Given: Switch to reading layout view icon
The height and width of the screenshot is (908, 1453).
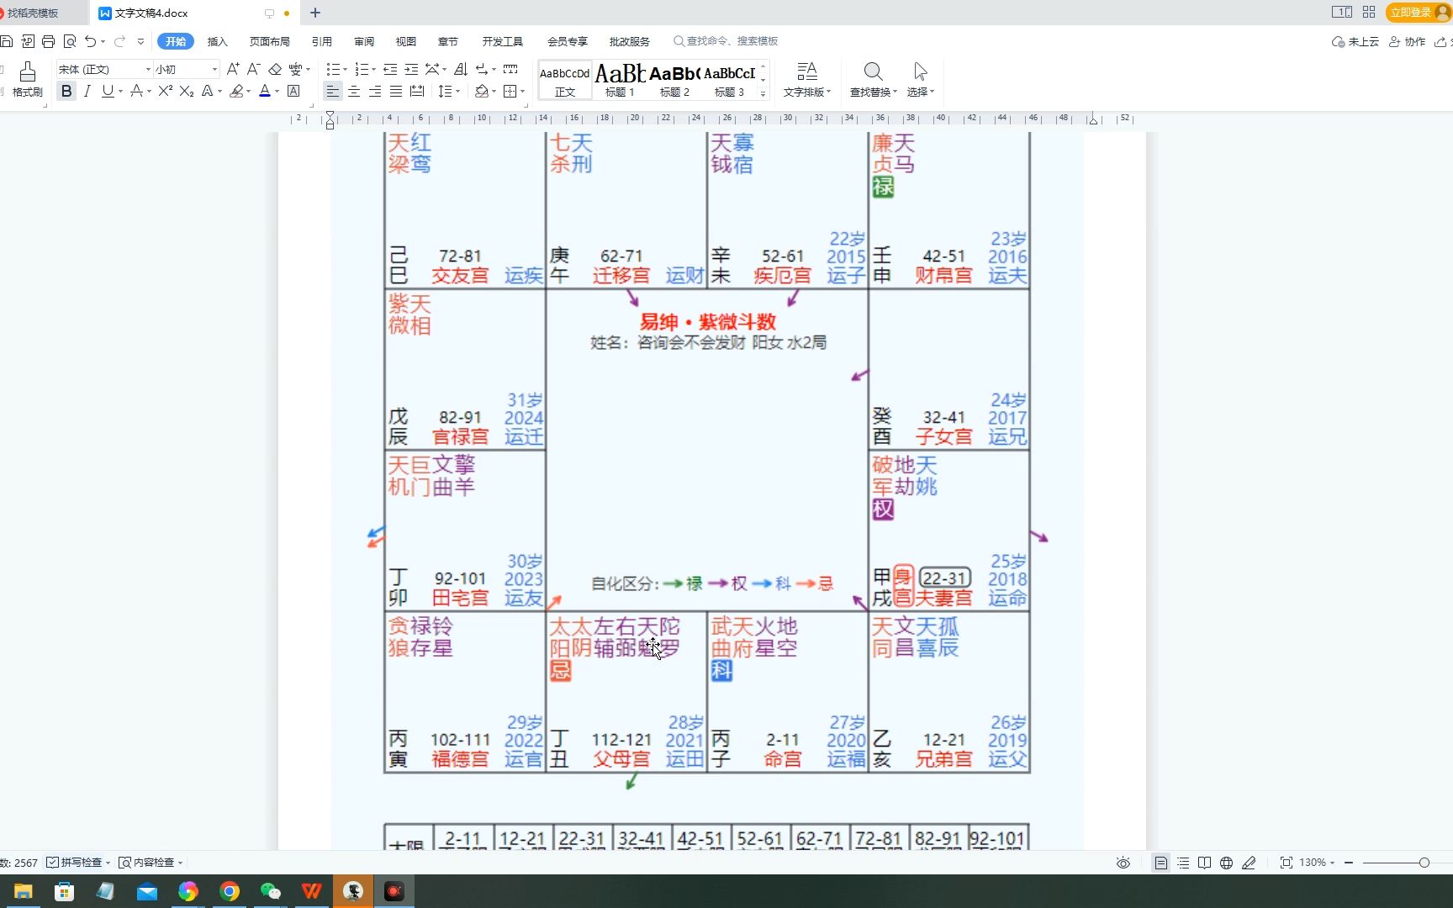Looking at the screenshot, I should [1204, 863].
